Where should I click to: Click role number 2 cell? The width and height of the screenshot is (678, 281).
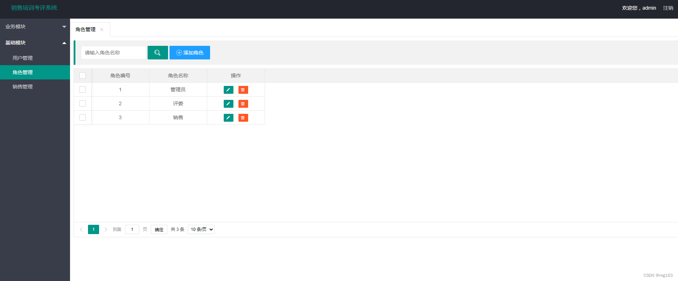coord(120,103)
